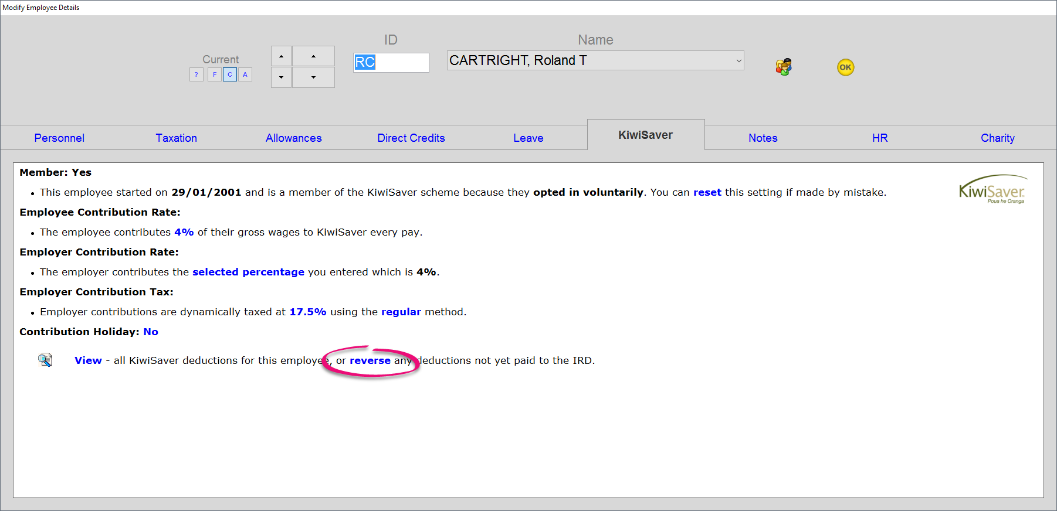Click the reverse deductions link
The width and height of the screenshot is (1057, 511).
(x=370, y=360)
